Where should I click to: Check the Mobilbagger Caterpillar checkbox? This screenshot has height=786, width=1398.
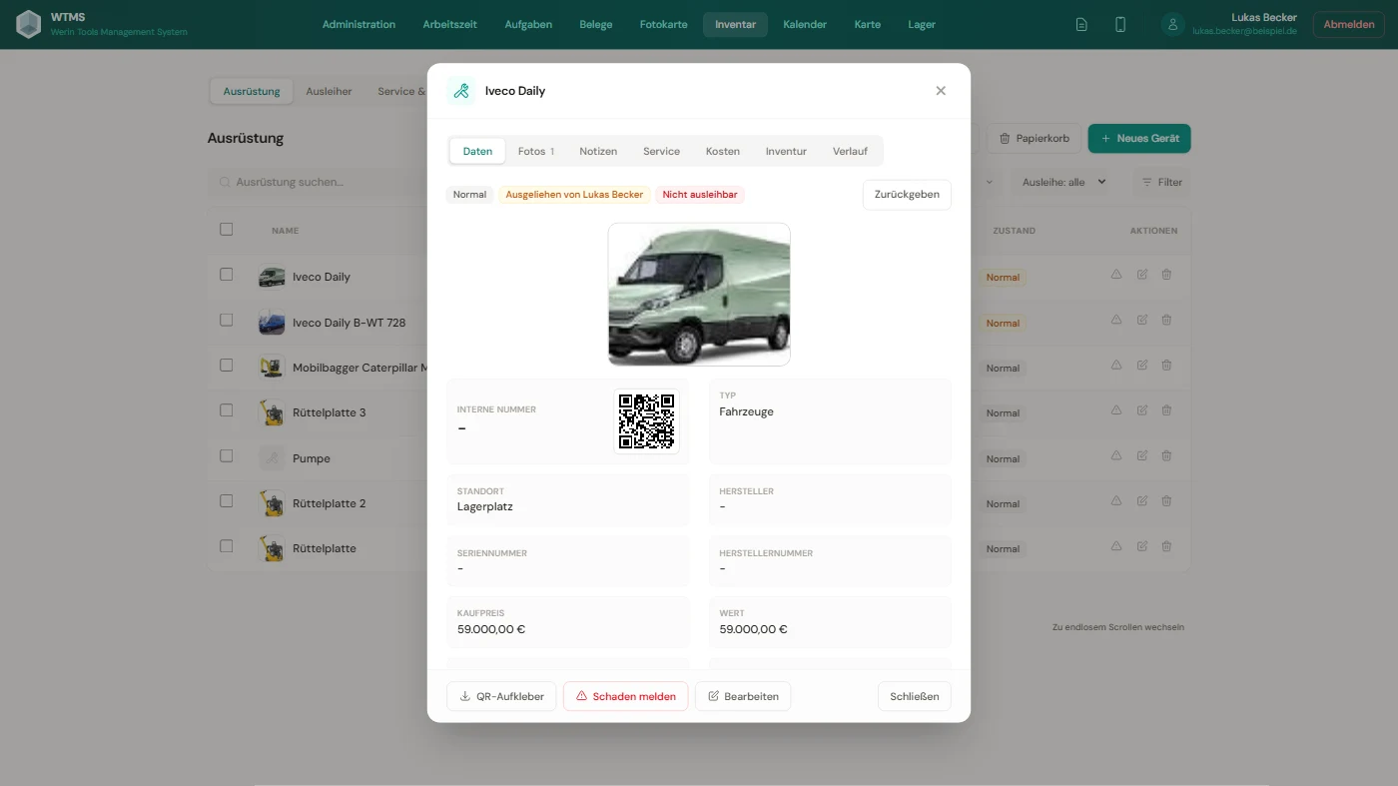(226, 366)
